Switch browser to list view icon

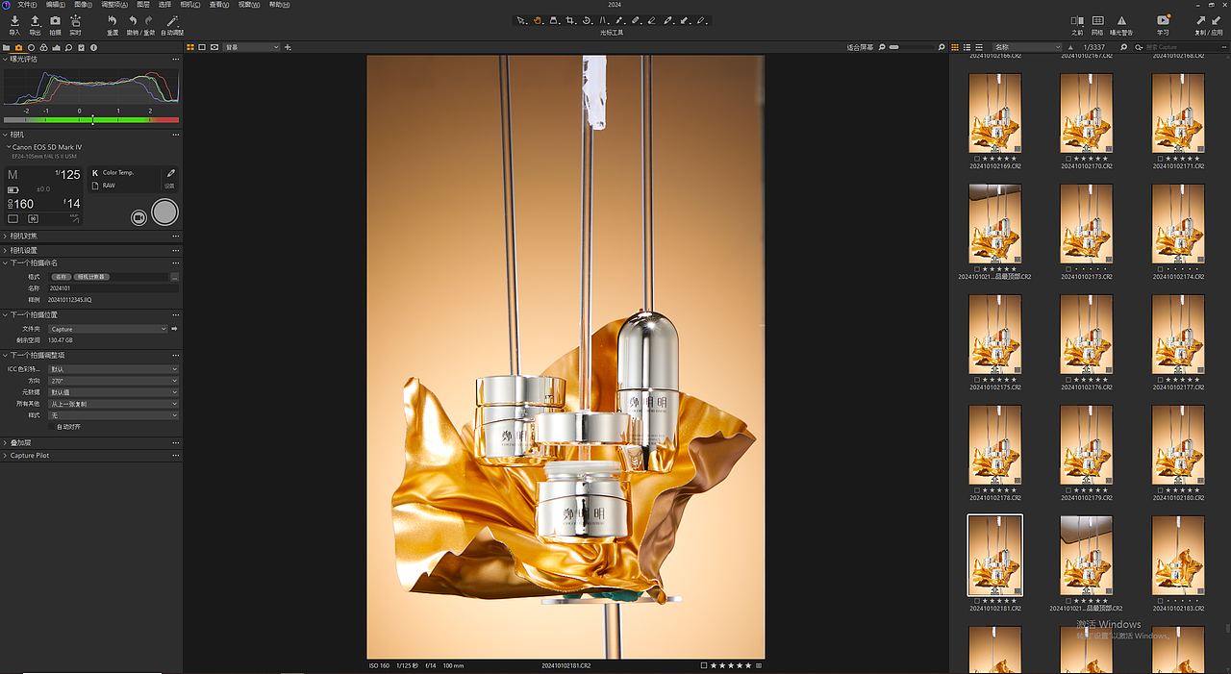[967, 47]
